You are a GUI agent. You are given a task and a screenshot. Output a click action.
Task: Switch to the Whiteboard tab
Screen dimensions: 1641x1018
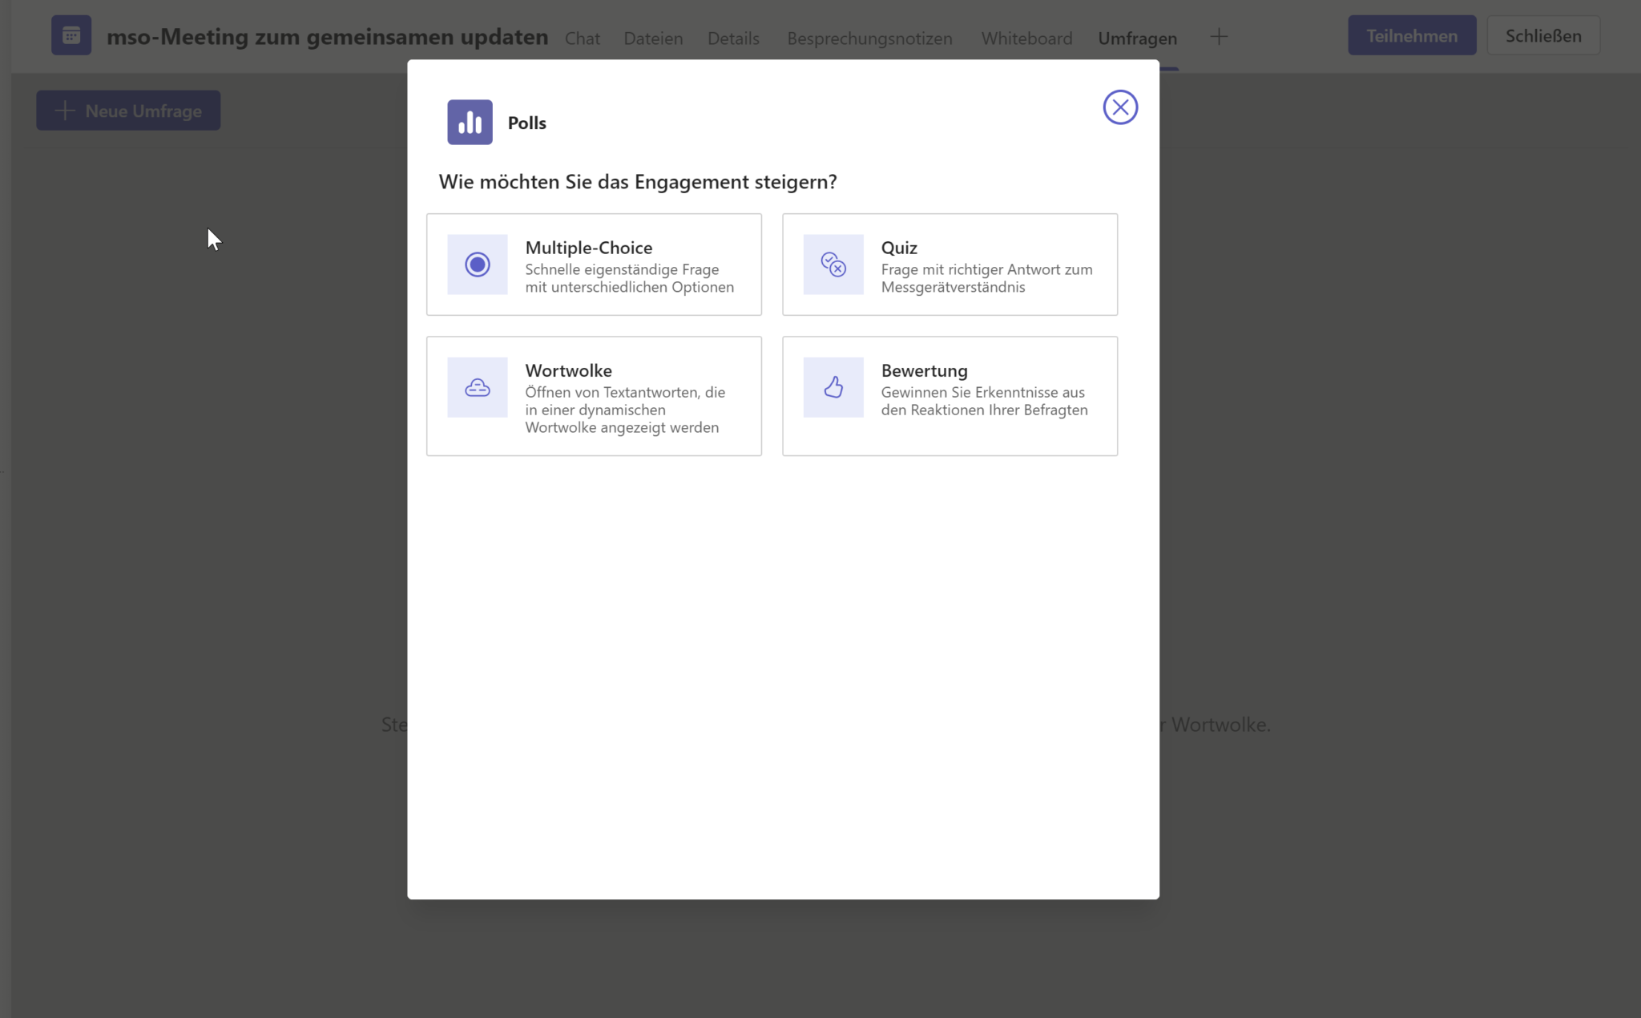pyautogui.click(x=1026, y=38)
